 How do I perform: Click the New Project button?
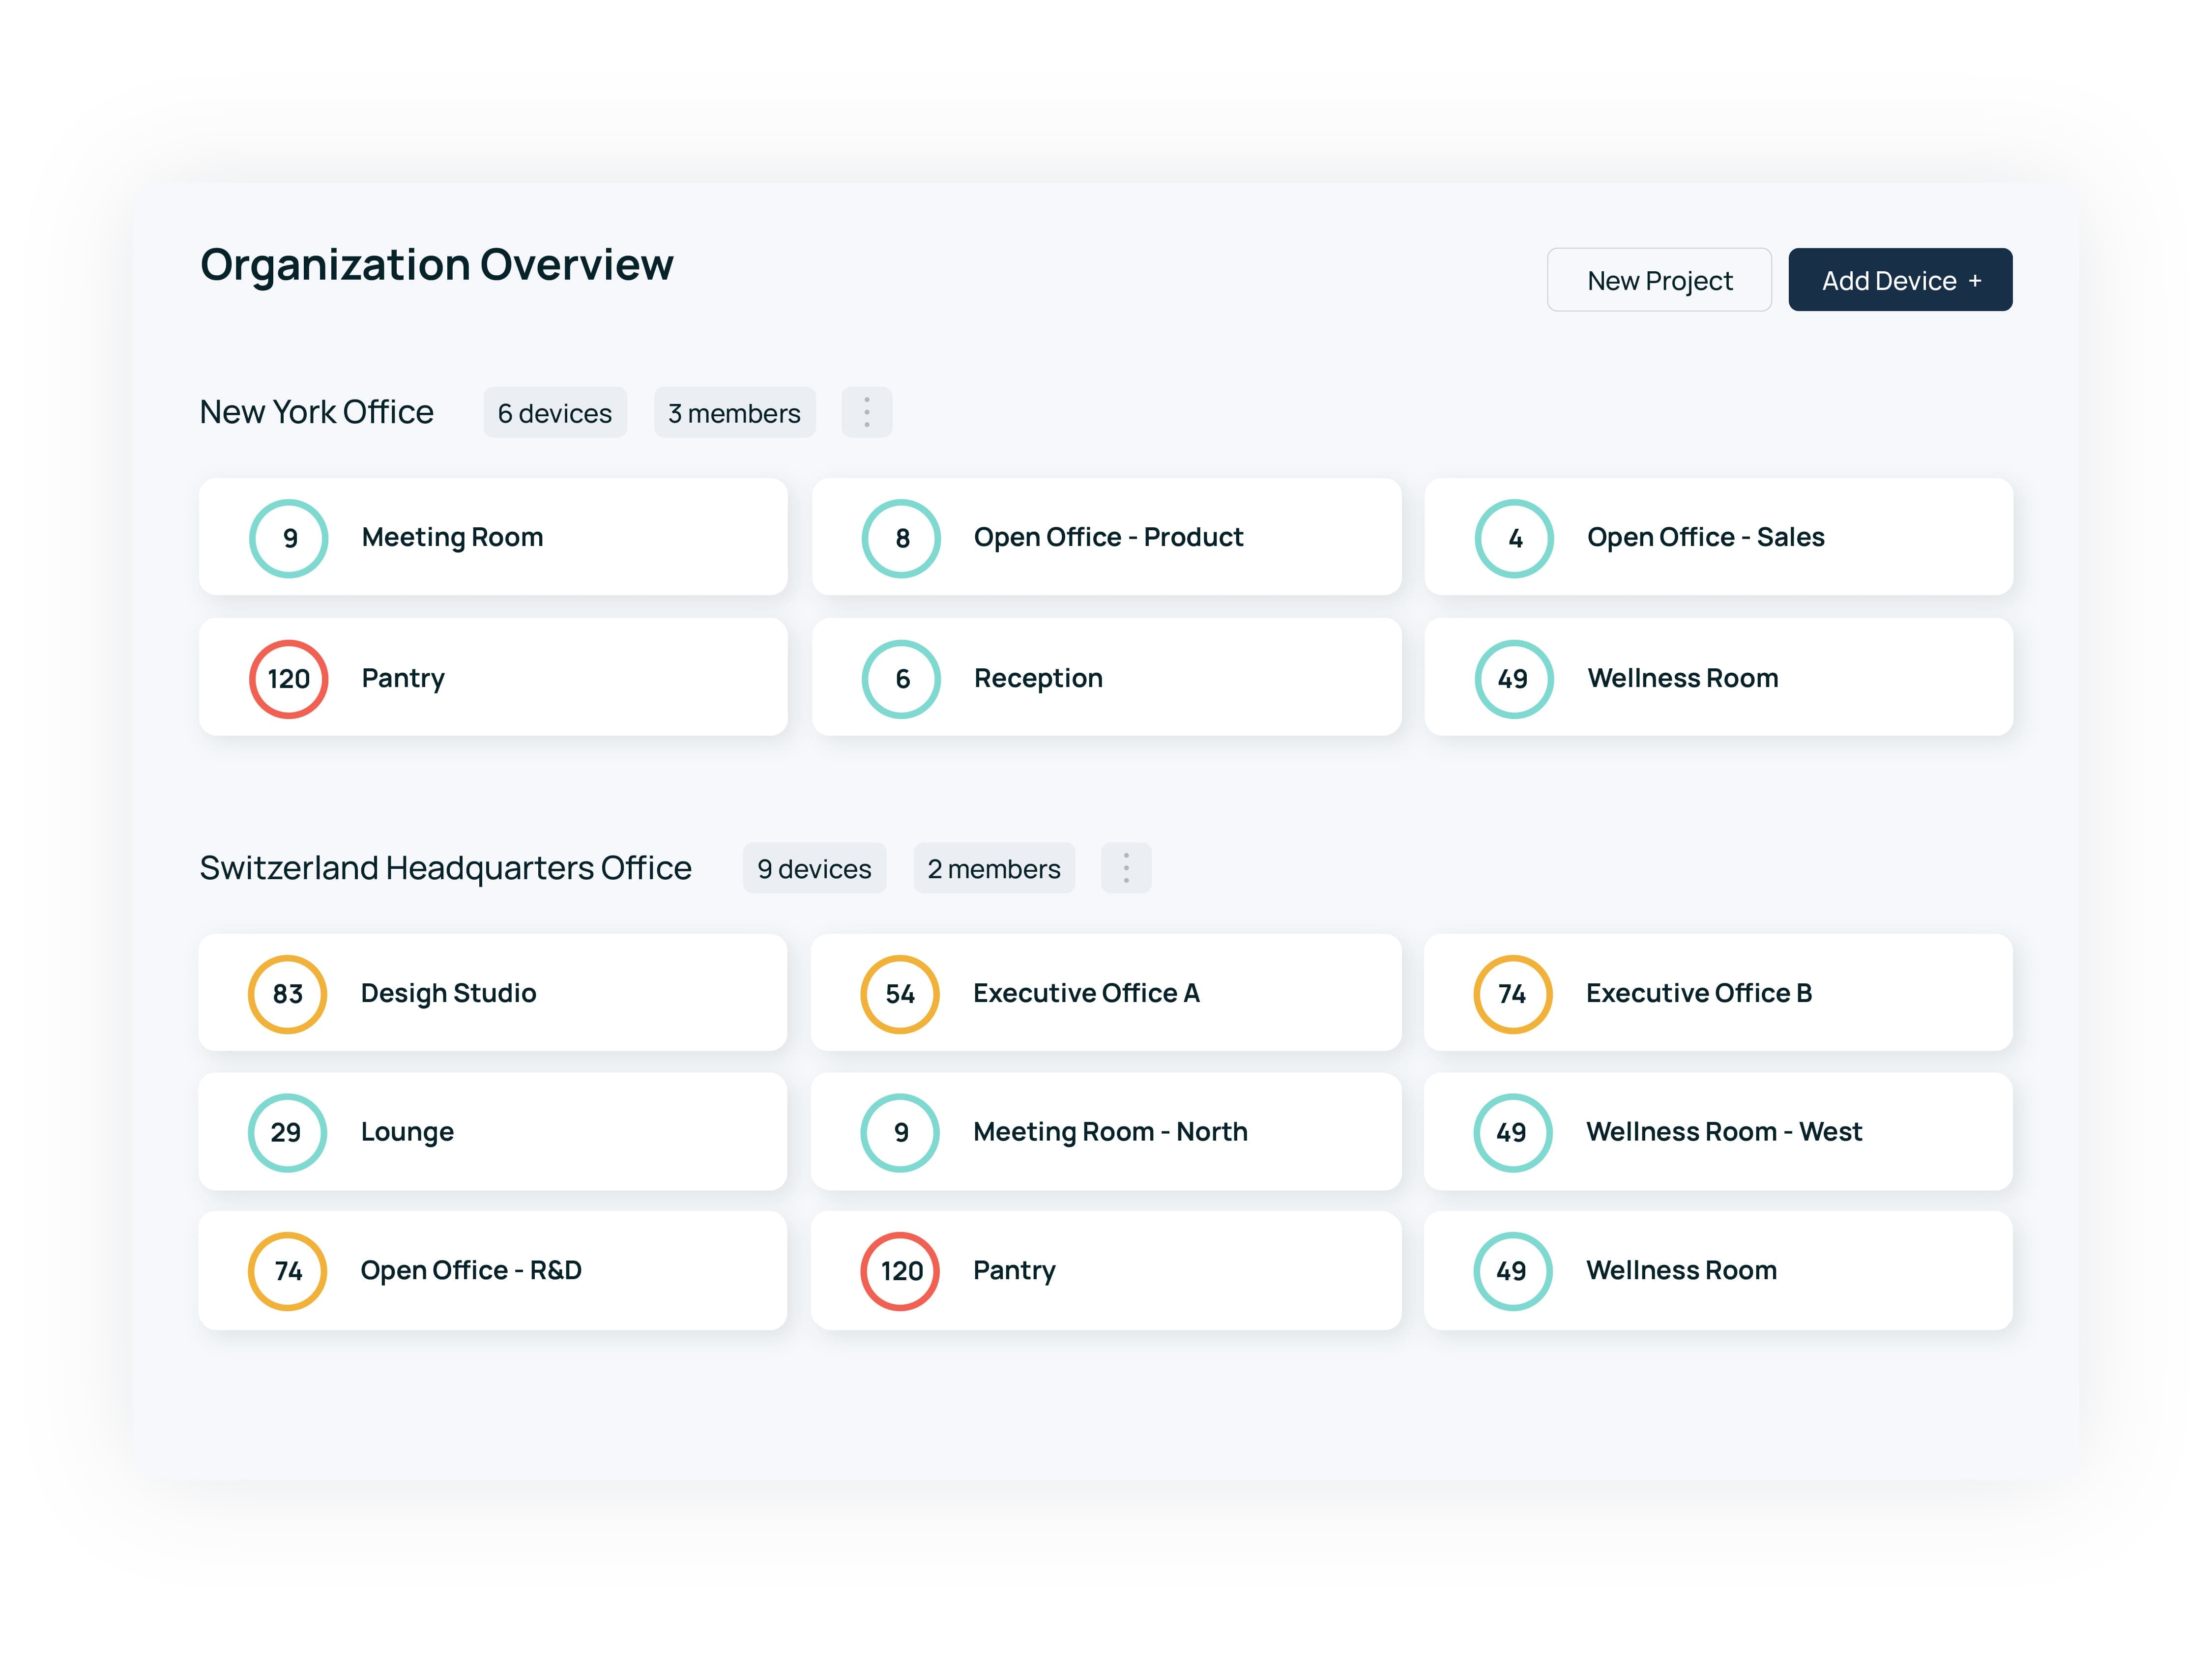tap(1658, 280)
